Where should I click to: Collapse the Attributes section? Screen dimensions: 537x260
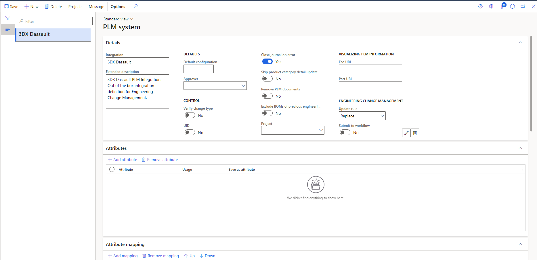[520, 148]
